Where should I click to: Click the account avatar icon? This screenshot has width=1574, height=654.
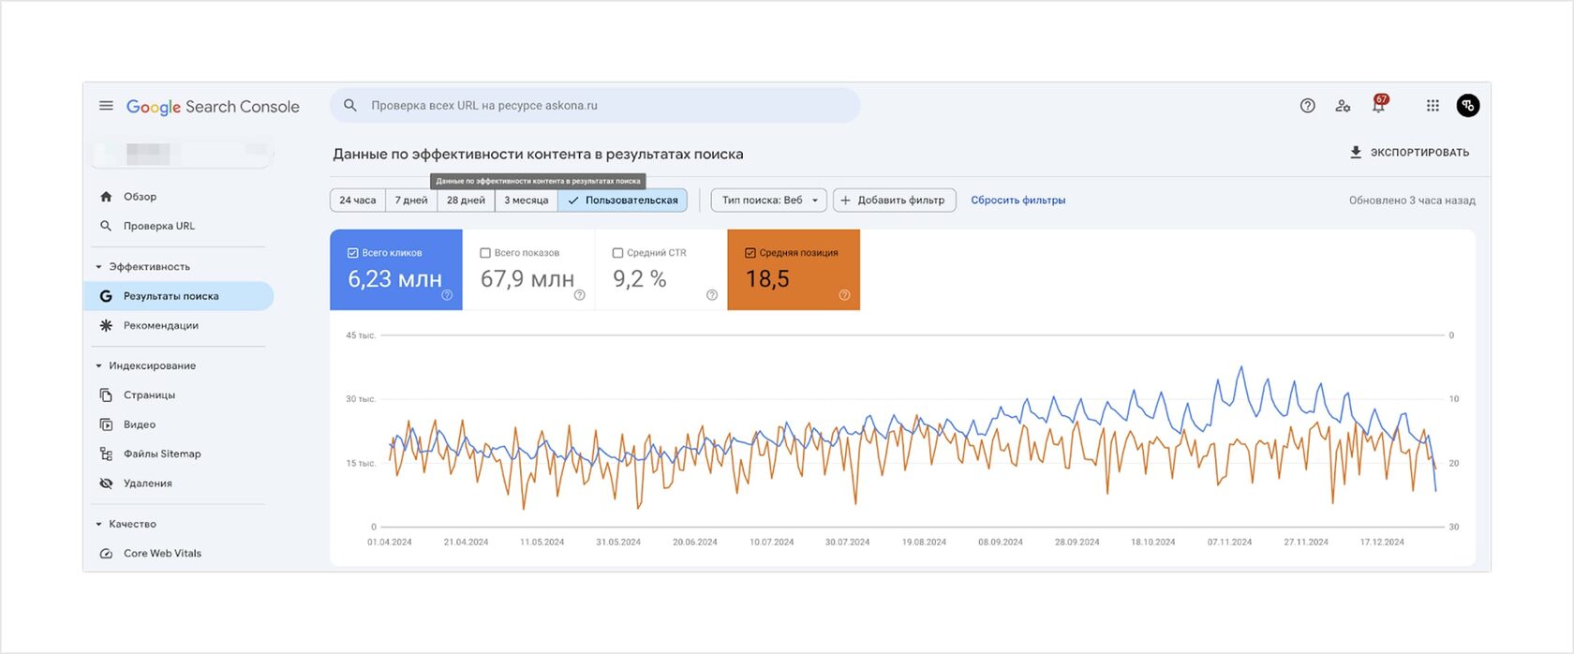pos(1468,106)
